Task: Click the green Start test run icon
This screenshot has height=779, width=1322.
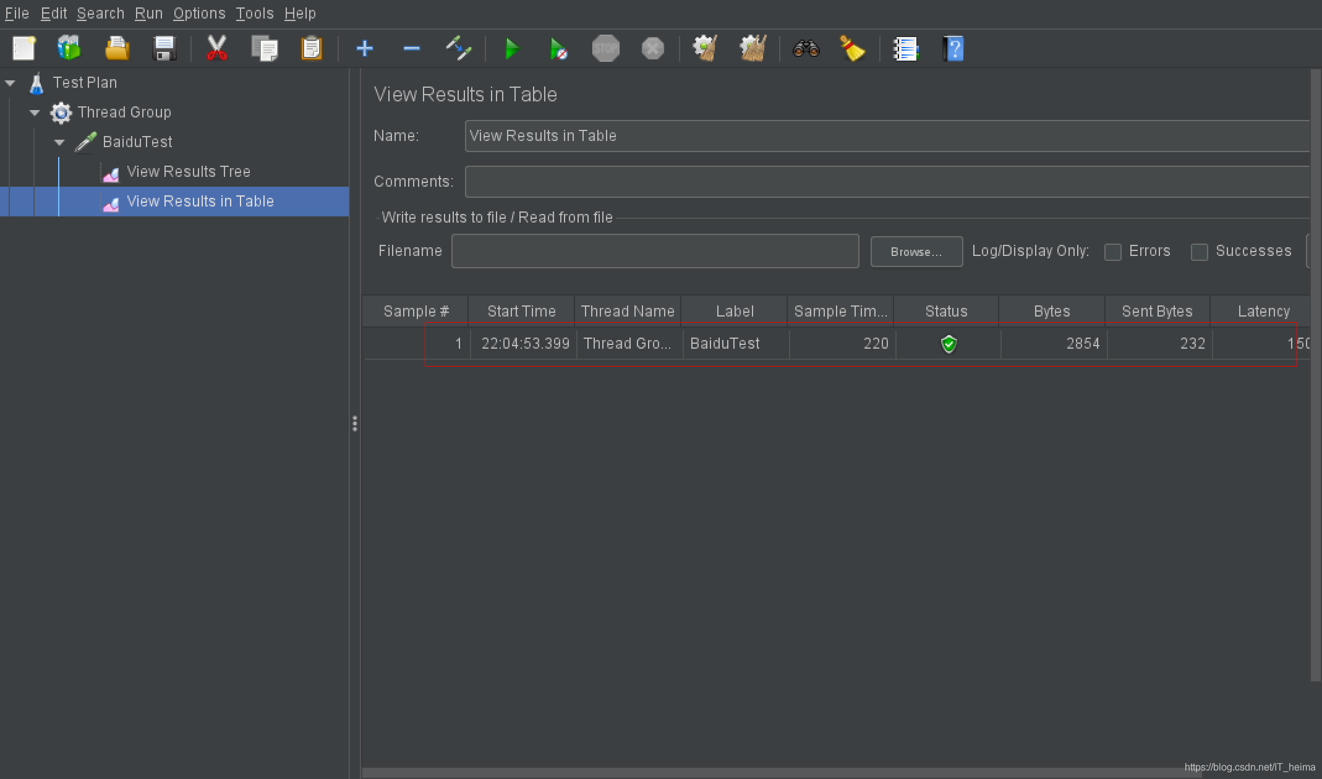Action: (511, 49)
